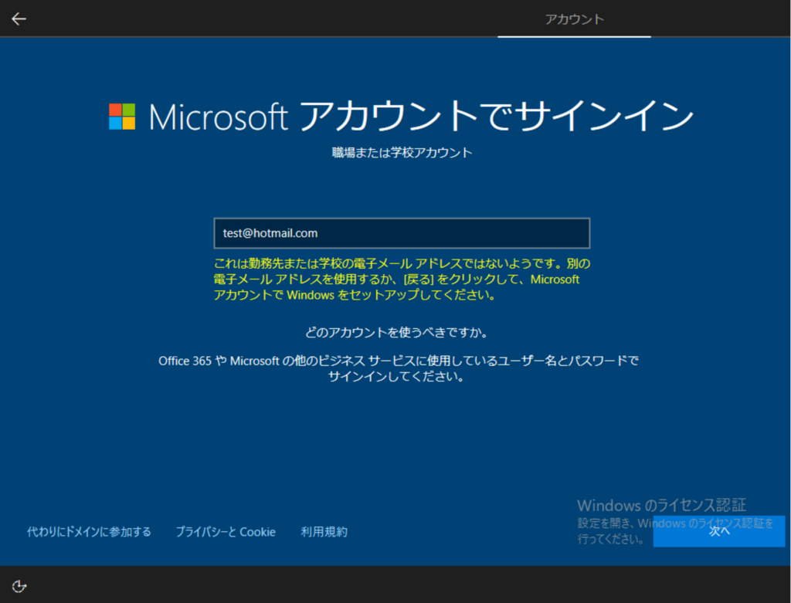Viewport: 791px width, 603px height.
Task: Click どのアカウントを使うべきですか text
Action: pyautogui.click(x=396, y=332)
